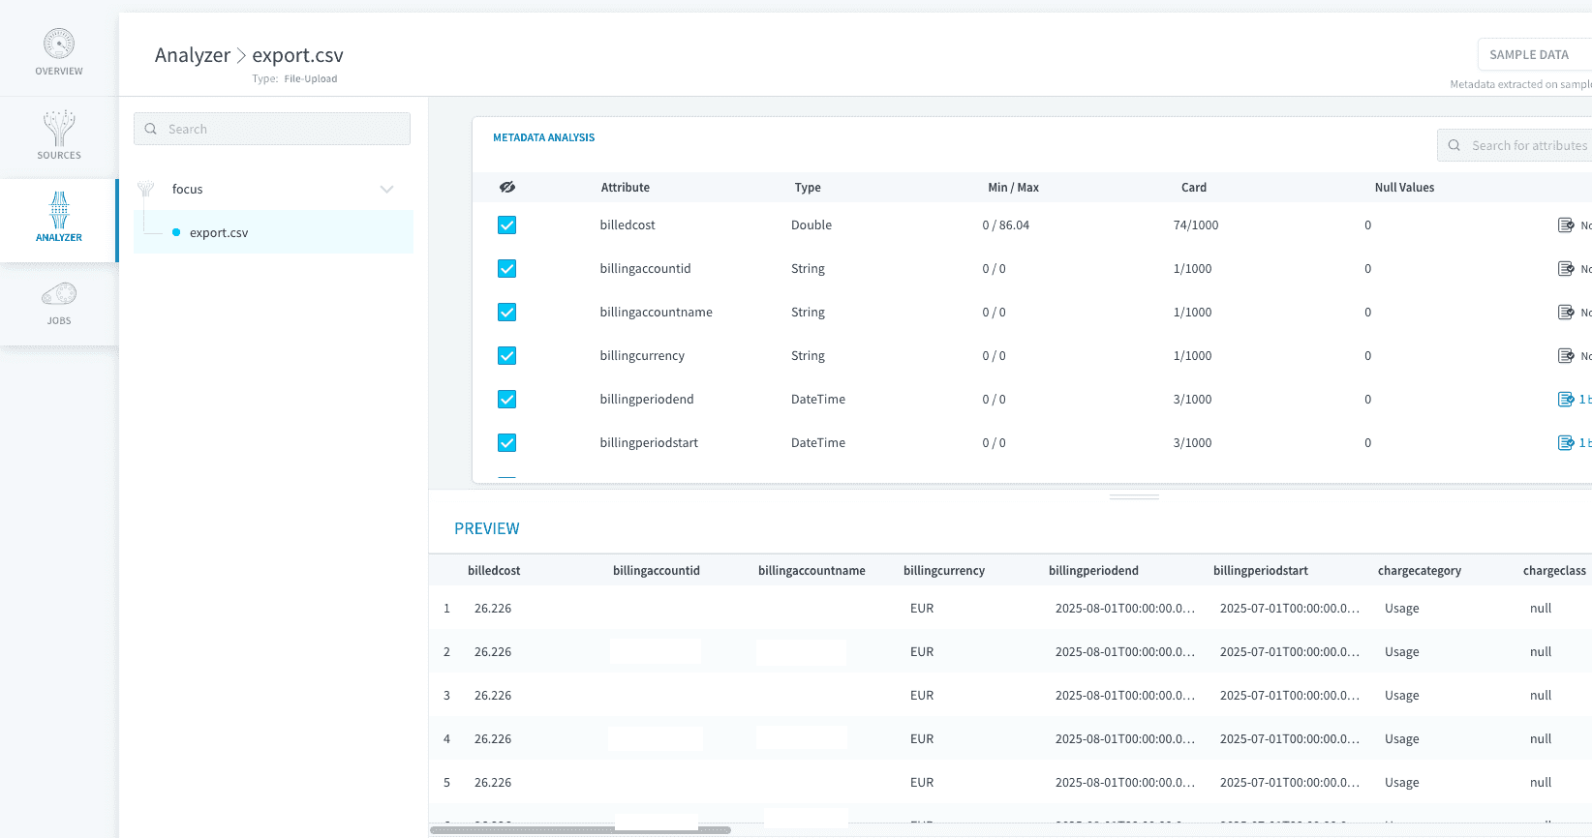This screenshot has width=1592, height=838.
Task: Click the billingcurrency attribute name
Action: [642, 356]
